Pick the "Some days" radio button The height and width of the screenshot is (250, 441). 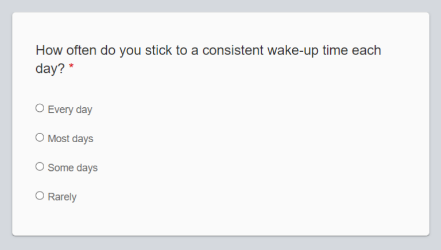click(40, 167)
